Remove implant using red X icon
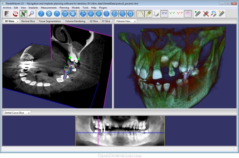The image size is (239, 158). (x=206, y=14)
